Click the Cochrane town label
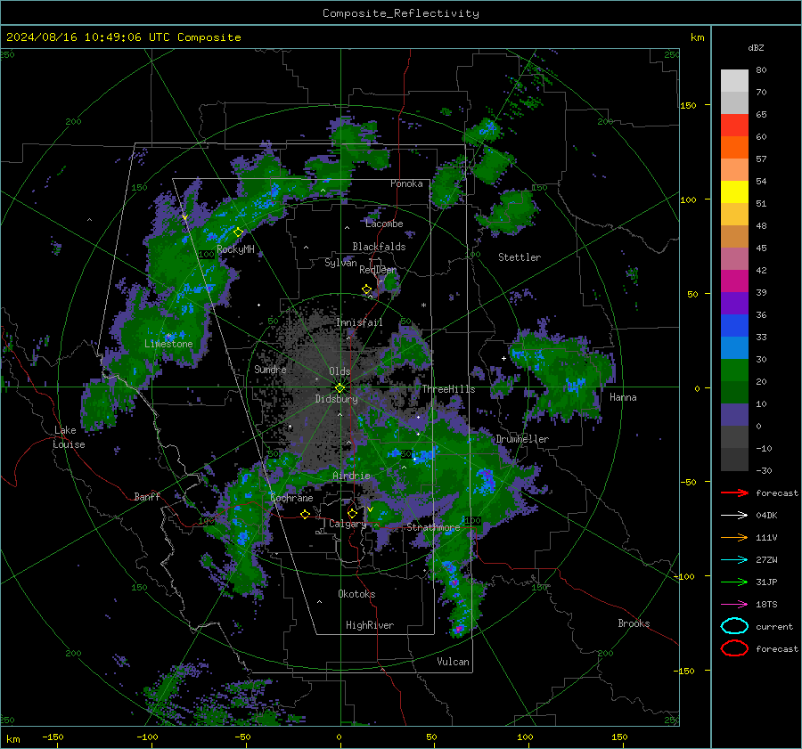802x749 pixels. 291,498
